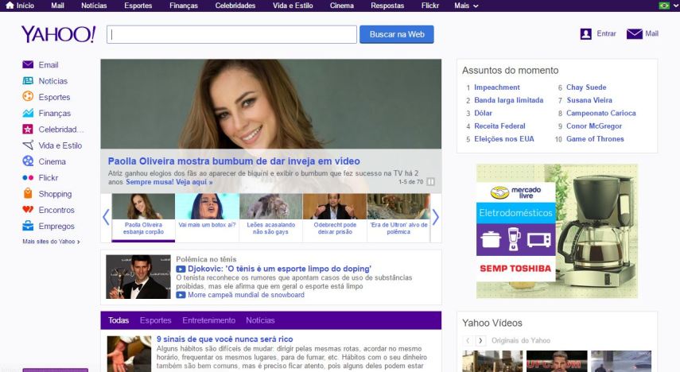Select the Finanças chart icon
Viewport: 680px width, 372px height.
(28, 114)
